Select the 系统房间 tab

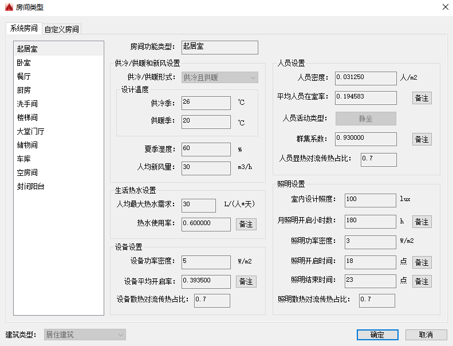24,28
